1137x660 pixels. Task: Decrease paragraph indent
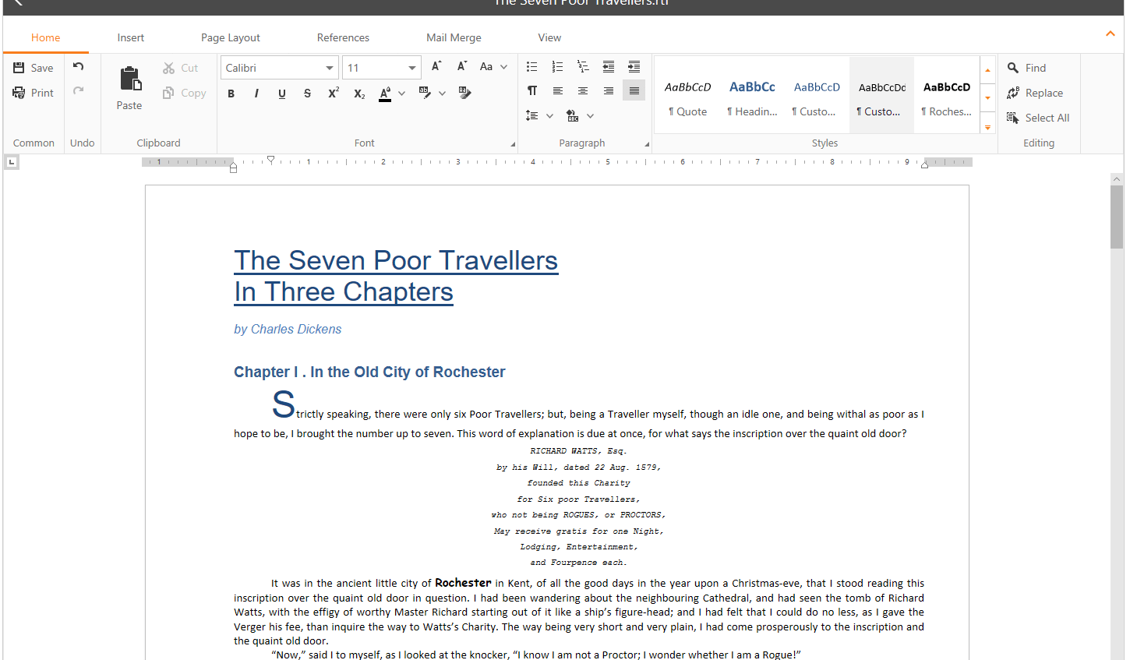(x=609, y=67)
